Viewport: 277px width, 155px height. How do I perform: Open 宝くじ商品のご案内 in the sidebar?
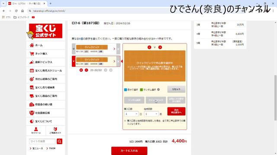click(46, 96)
